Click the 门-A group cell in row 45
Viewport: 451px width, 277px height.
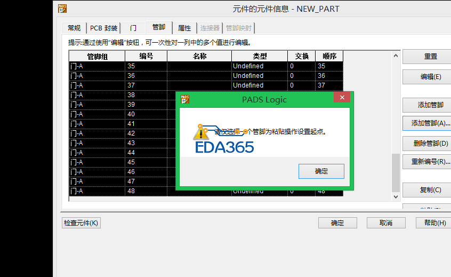97,162
